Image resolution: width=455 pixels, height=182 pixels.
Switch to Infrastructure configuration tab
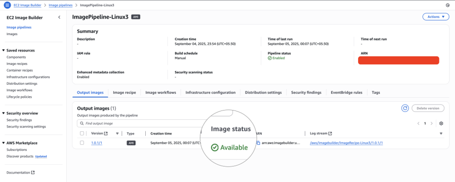(210, 92)
